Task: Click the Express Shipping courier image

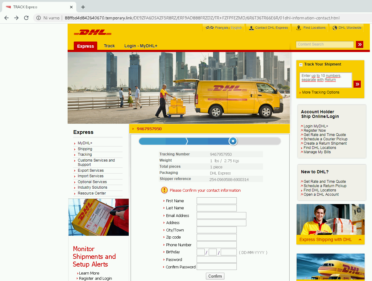Action: pyautogui.click(x=330, y=219)
